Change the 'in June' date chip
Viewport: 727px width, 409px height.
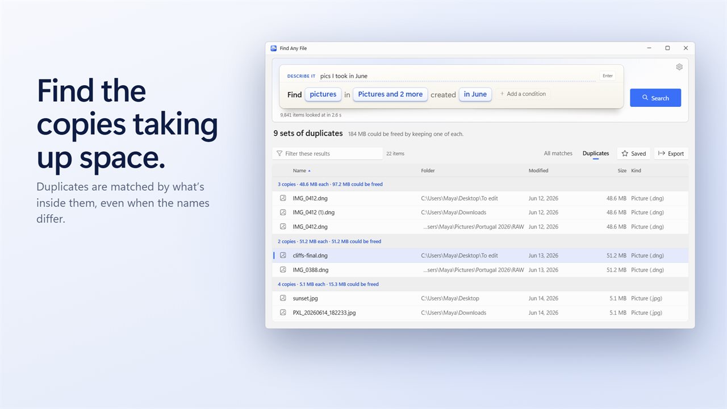tap(475, 94)
